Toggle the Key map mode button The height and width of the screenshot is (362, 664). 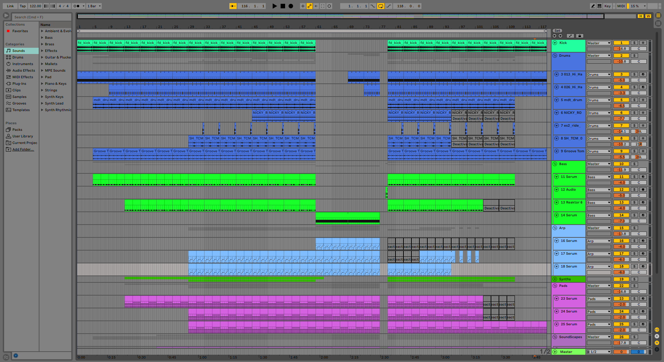tap(607, 6)
